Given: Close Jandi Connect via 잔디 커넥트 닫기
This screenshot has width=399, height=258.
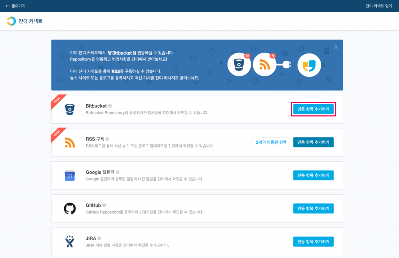Looking at the screenshot, I should (378, 6).
